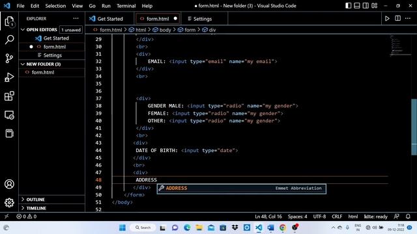This screenshot has height=234, width=417.
Task: Open Manage gear settings menu
Action: pyautogui.click(x=9, y=203)
